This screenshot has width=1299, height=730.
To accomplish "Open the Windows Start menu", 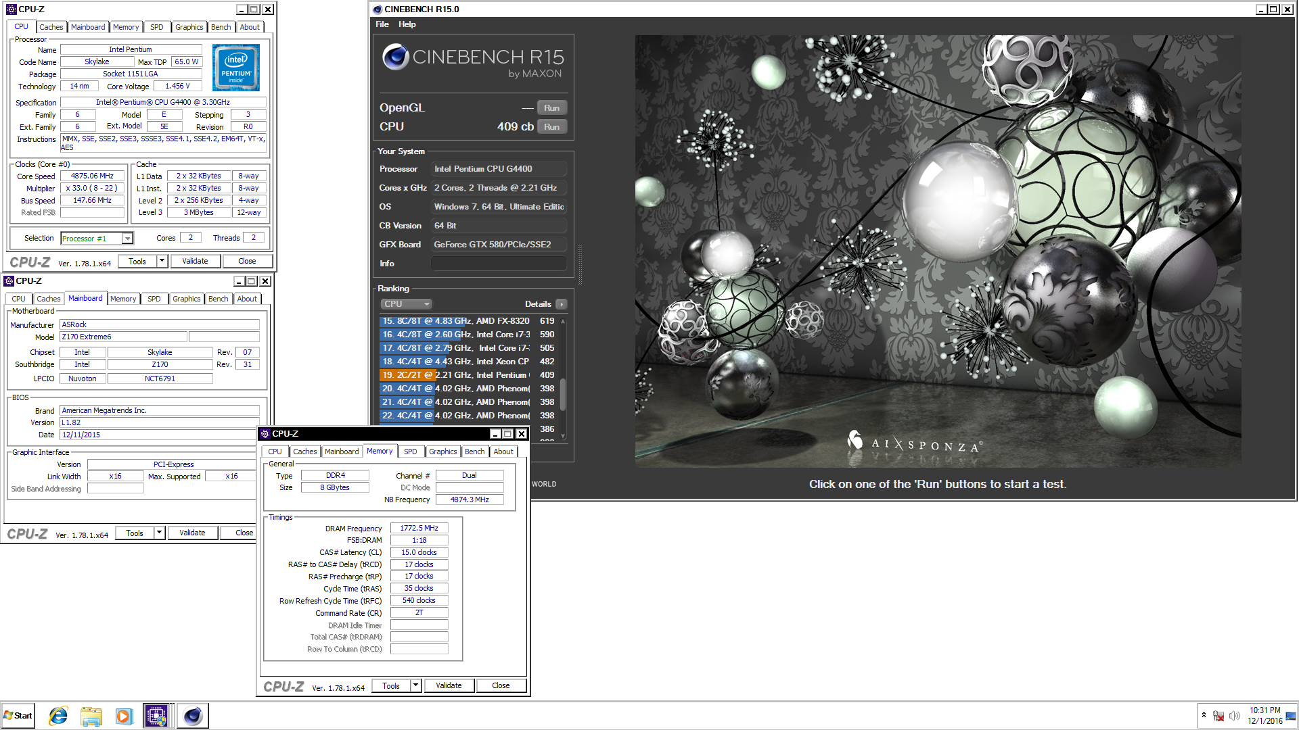I will point(18,716).
